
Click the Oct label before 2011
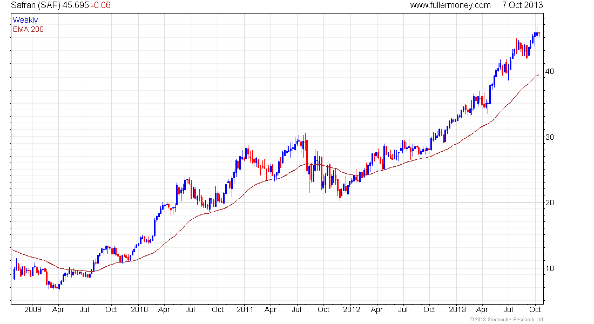tap(218, 309)
